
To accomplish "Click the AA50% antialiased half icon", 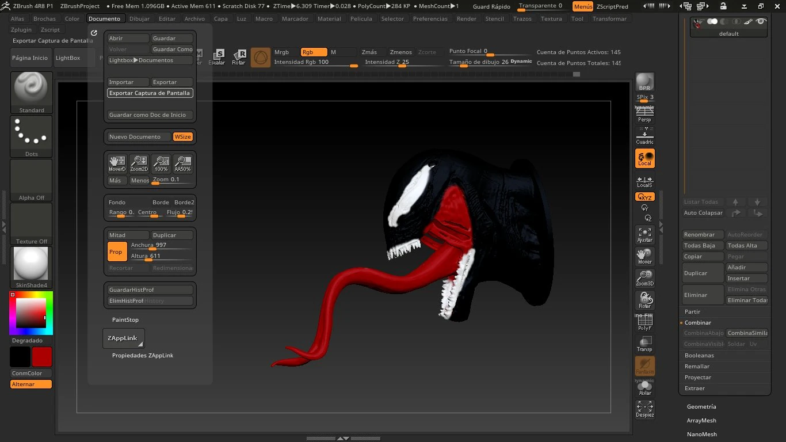I will point(182,164).
